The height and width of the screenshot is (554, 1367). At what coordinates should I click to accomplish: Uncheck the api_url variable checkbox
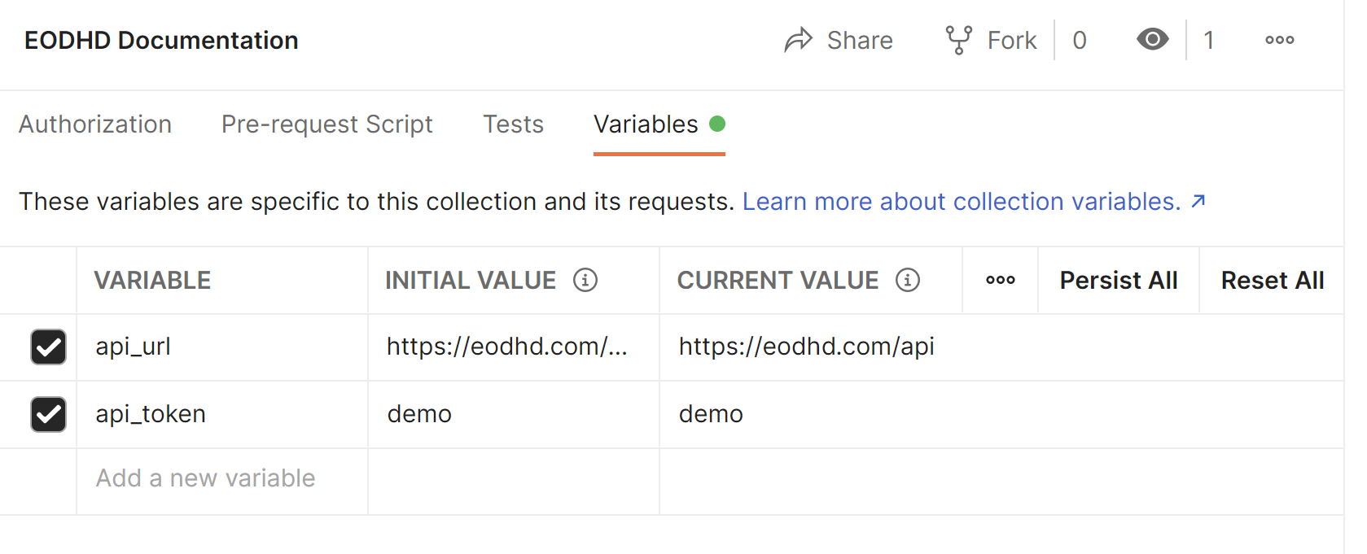point(48,347)
